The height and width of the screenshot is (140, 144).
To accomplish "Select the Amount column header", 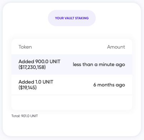I will pyautogui.click(x=116, y=47).
